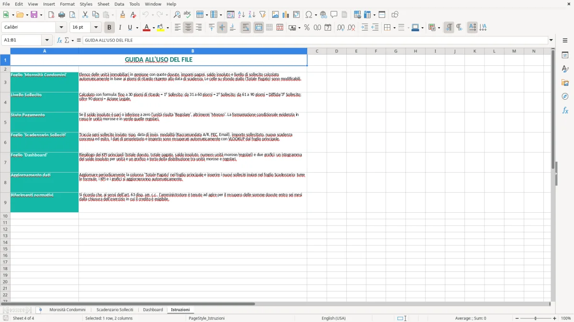The height and width of the screenshot is (322, 574).
Task: Select the Clone Formatting paintbrush
Action: (122, 15)
